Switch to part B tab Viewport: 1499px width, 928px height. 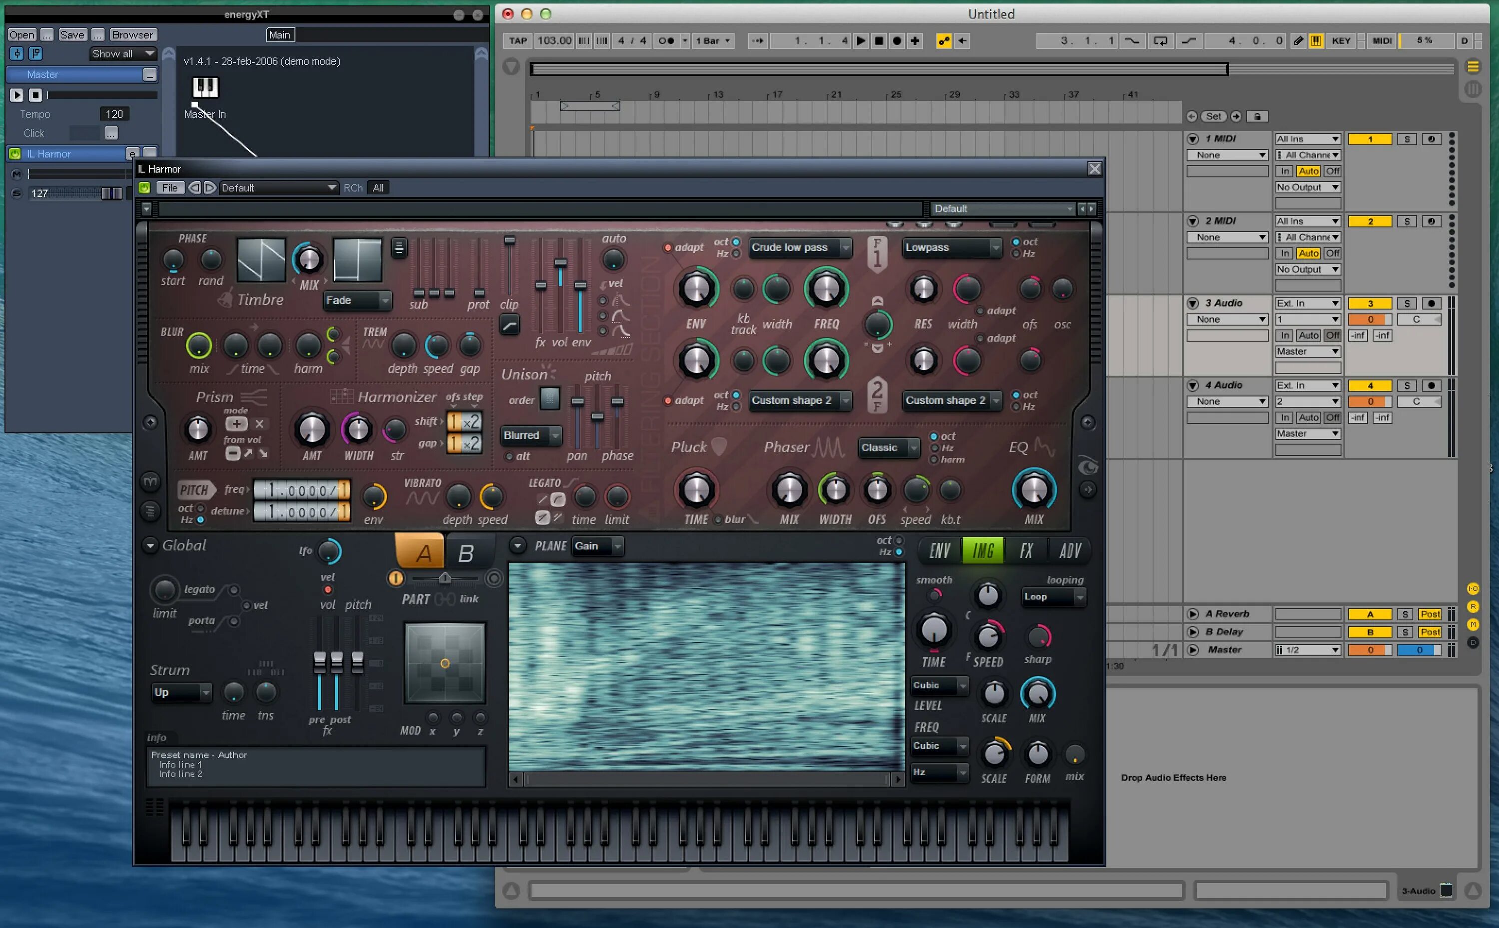click(x=466, y=553)
